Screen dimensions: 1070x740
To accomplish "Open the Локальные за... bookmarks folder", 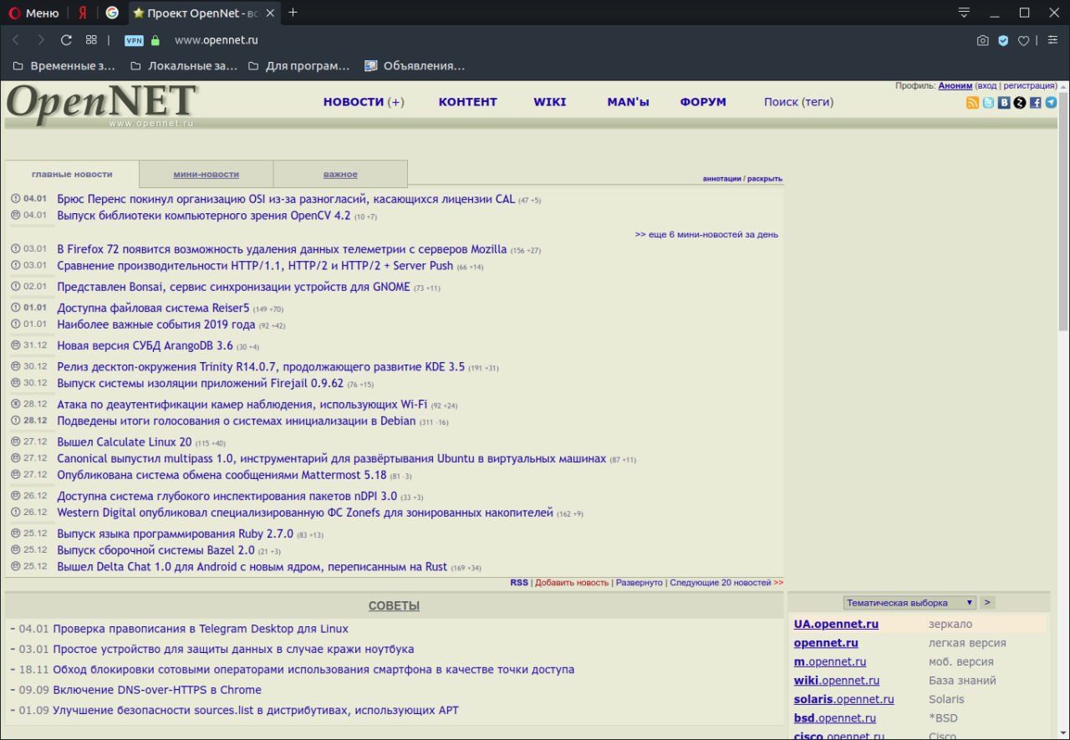I will point(183,66).
